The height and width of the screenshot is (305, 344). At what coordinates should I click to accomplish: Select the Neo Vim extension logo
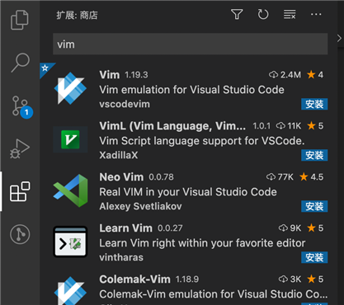[70, 190]
